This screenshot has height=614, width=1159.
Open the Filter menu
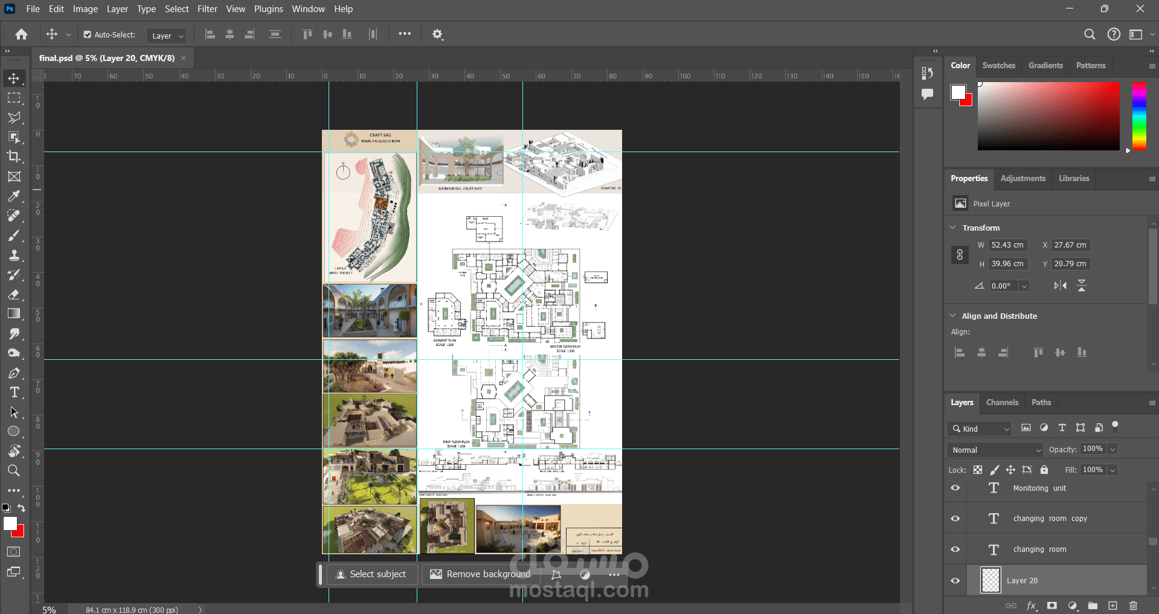pyautogui.click(x=207, y=9)
